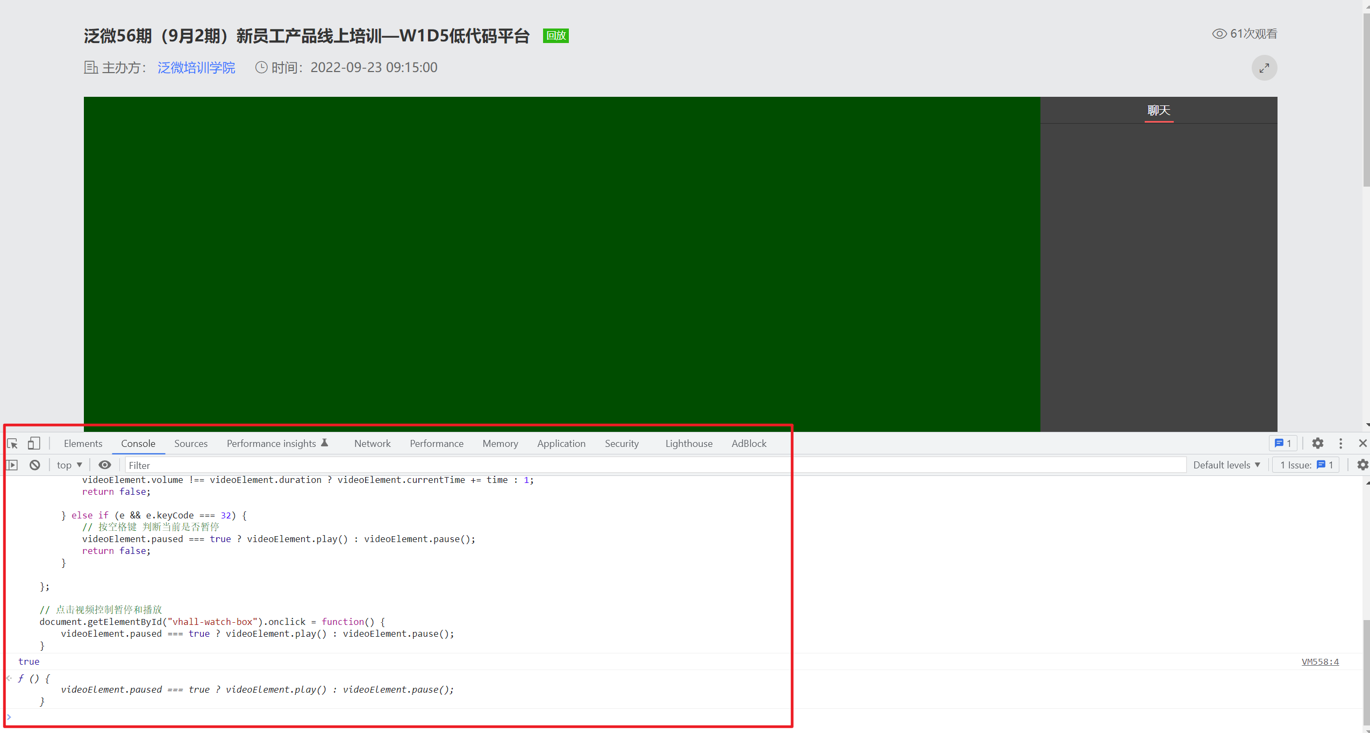1370x733 pixels.
Task: Open the 泛微培训学院 organizer link
Action: click(196, 68)
